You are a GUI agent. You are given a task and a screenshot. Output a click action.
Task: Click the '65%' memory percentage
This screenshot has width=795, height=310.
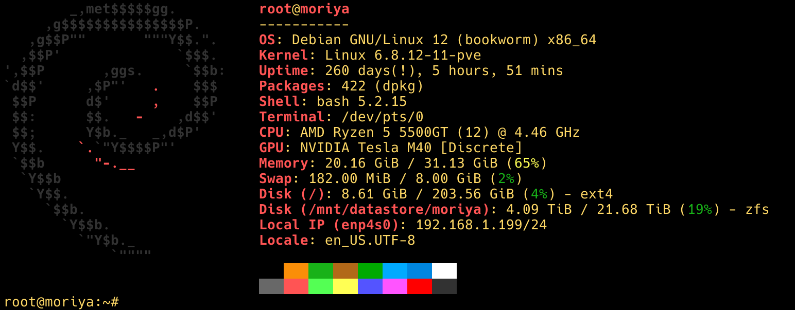527,163
